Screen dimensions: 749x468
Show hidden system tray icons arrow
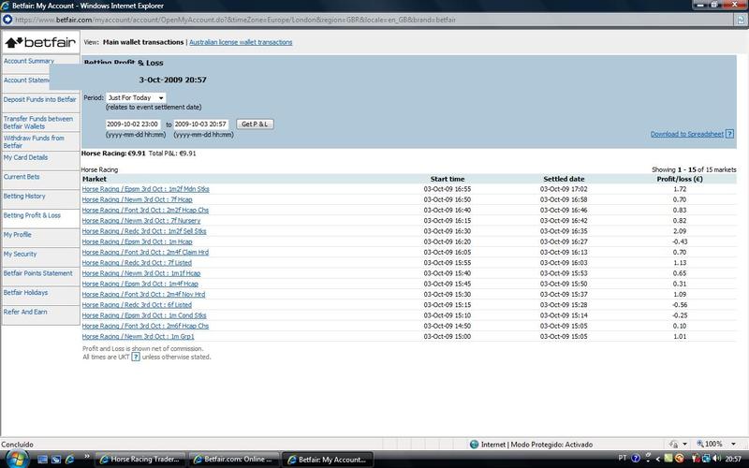[658, 459]
